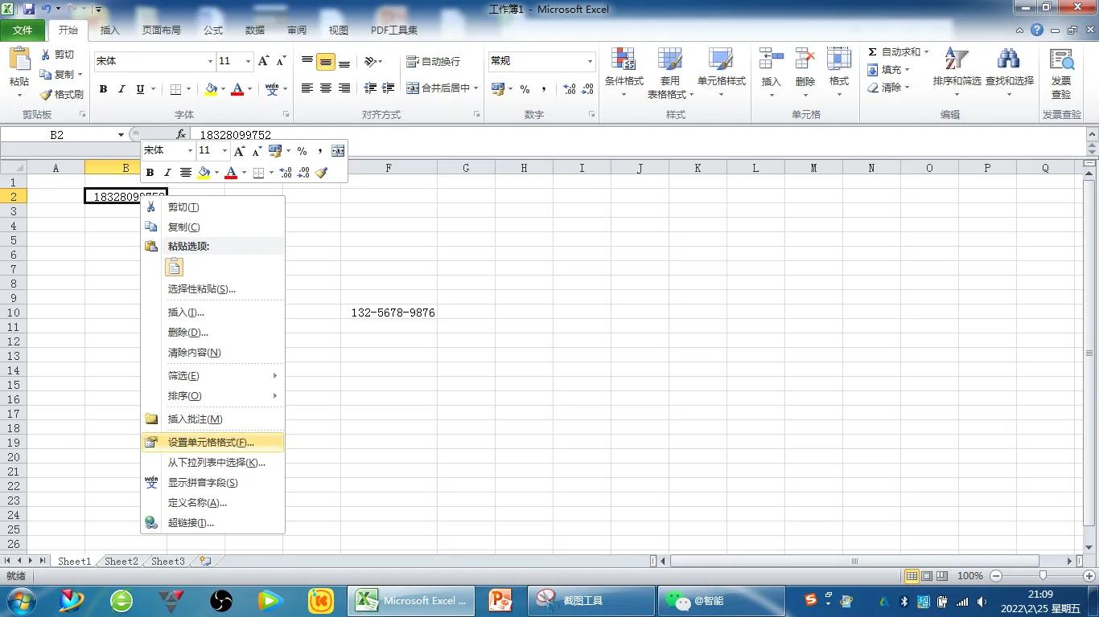Open number format dropdown showing 常规
The image size is (1099, 617).
[x=590, y=61]
